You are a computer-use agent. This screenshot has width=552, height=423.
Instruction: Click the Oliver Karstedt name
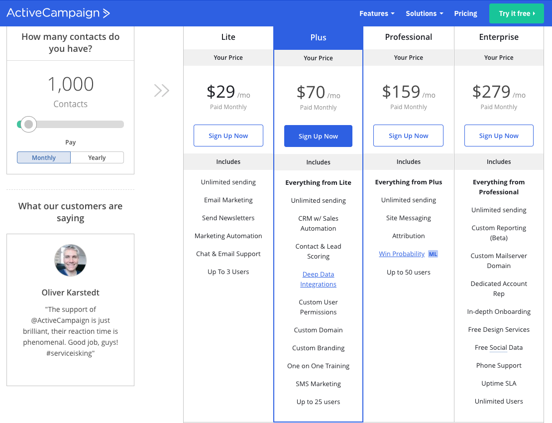[70, 292]
